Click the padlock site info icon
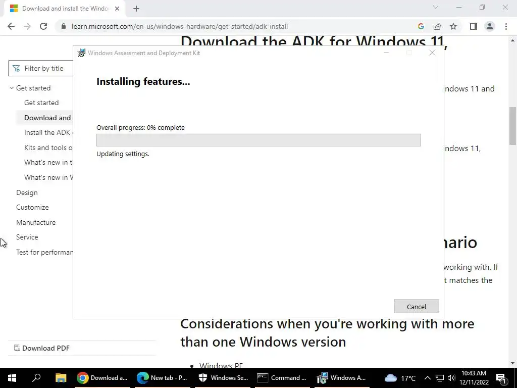The image size is (517, 388). (64, 26)
